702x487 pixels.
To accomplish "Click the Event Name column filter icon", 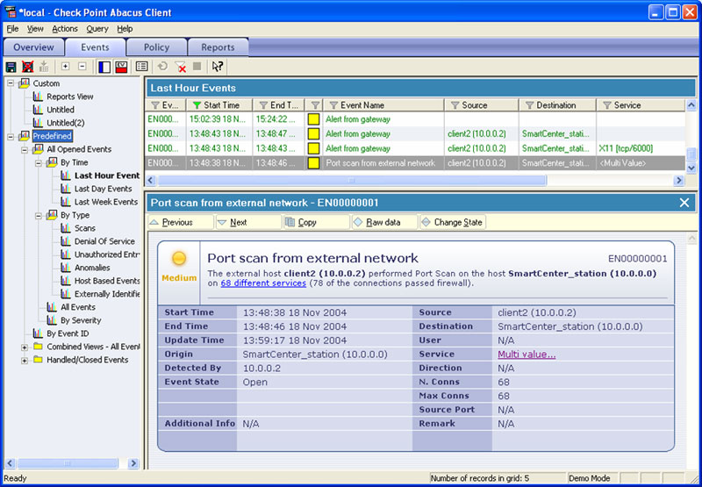I will click(333, 105).
